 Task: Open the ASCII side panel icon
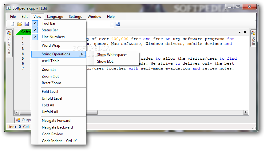point(253,33)
